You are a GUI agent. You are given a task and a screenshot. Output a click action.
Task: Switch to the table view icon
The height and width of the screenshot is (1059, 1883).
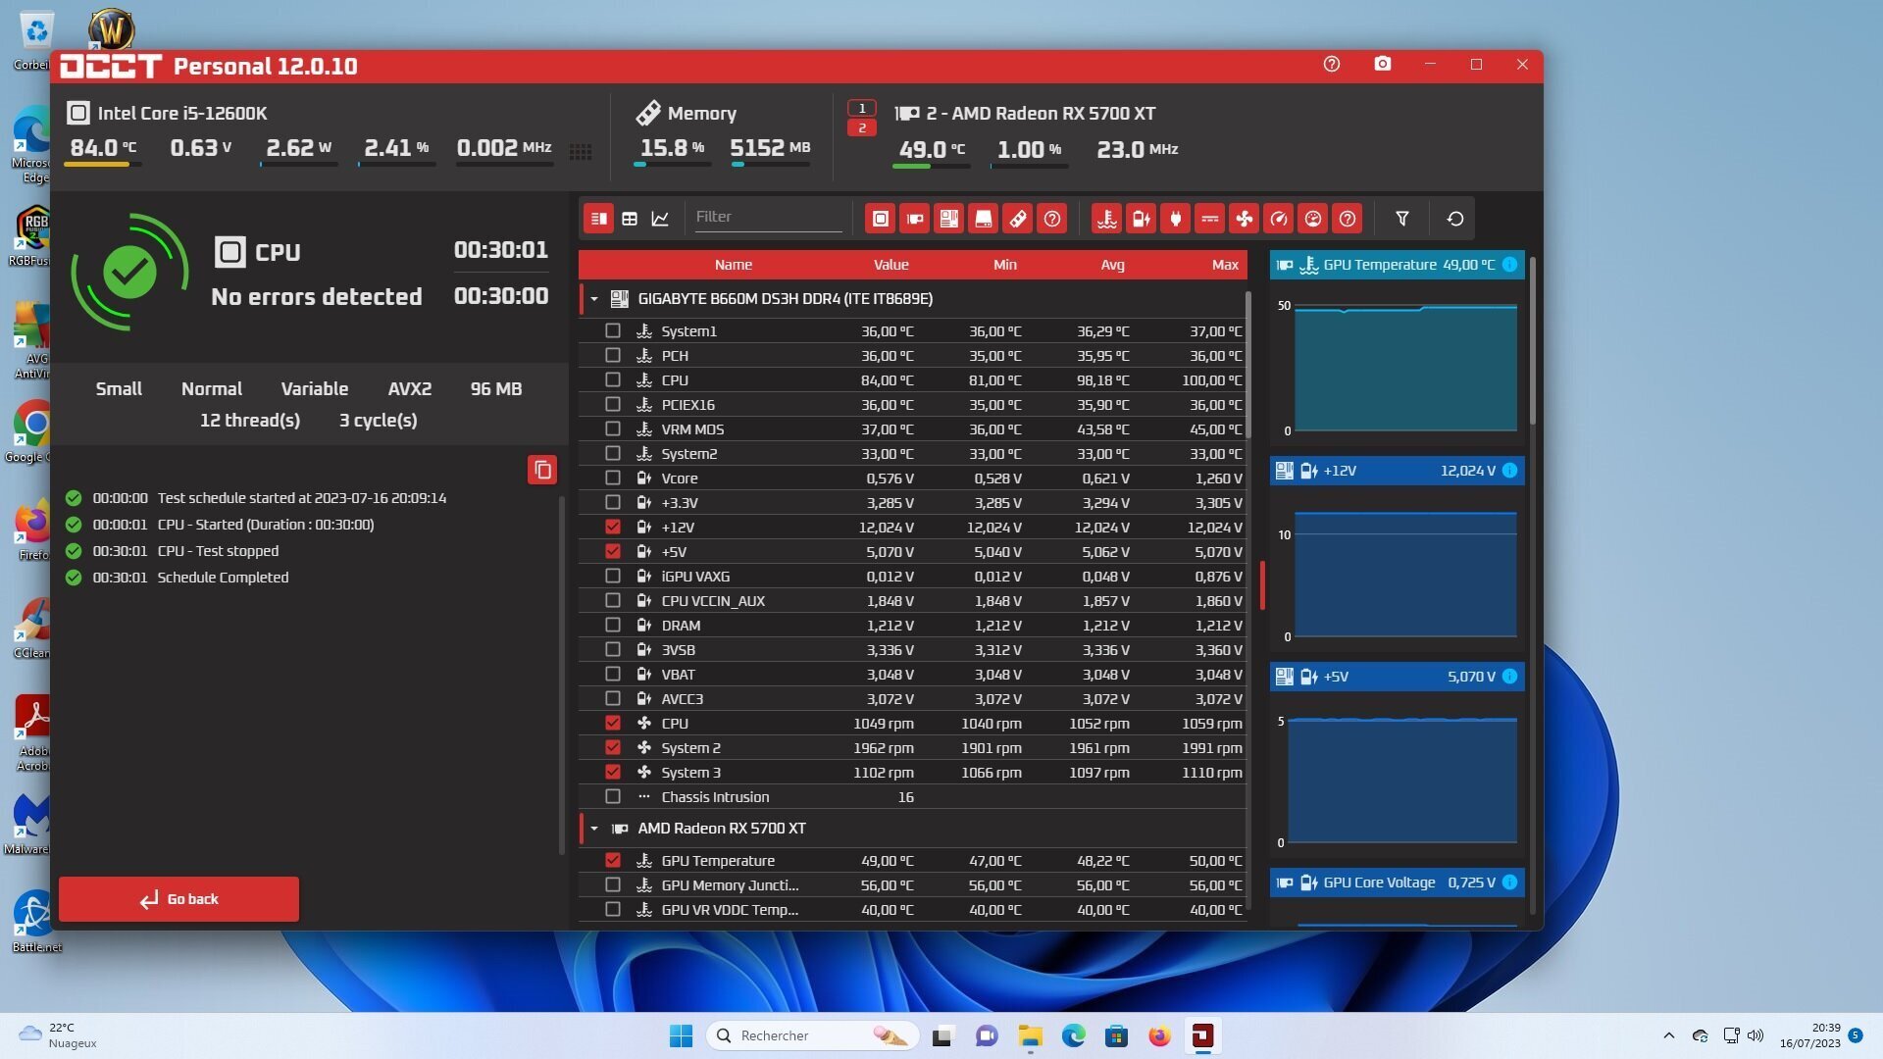coord(630,219)
